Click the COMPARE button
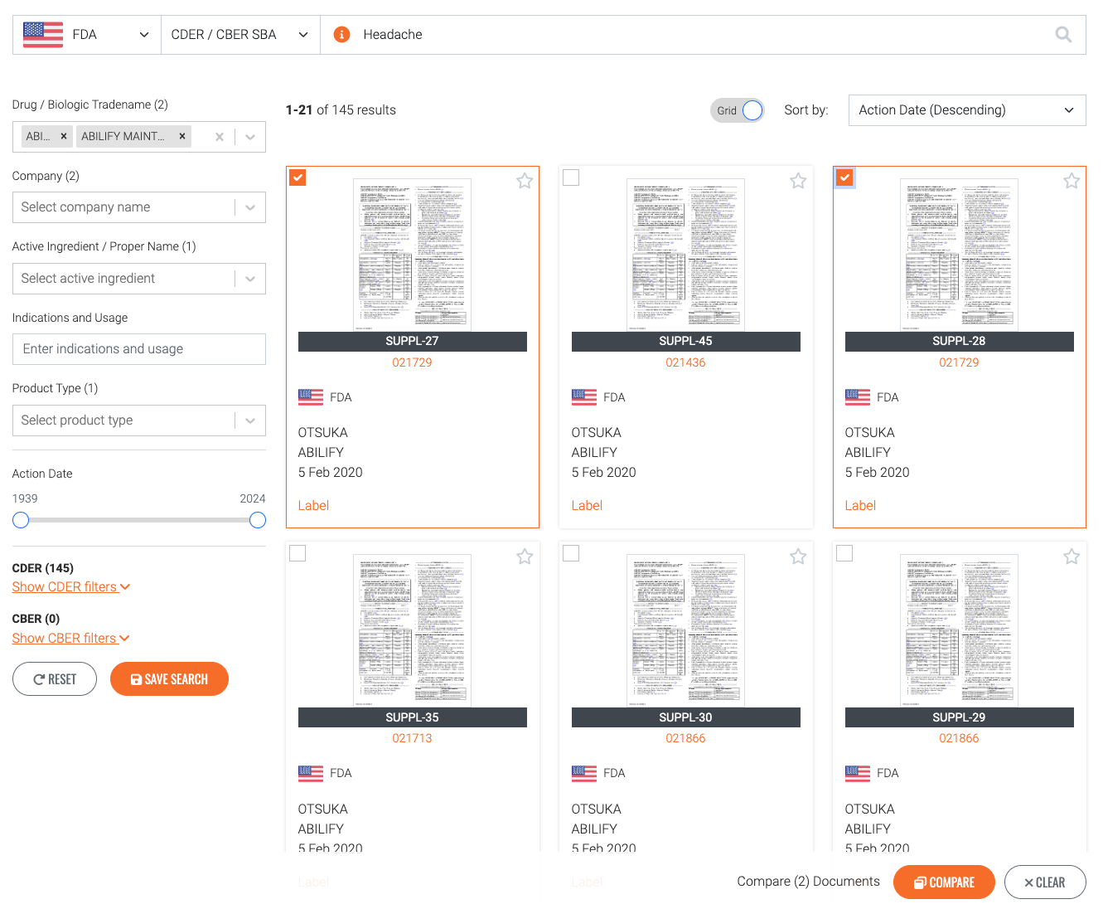 (944, 882)
